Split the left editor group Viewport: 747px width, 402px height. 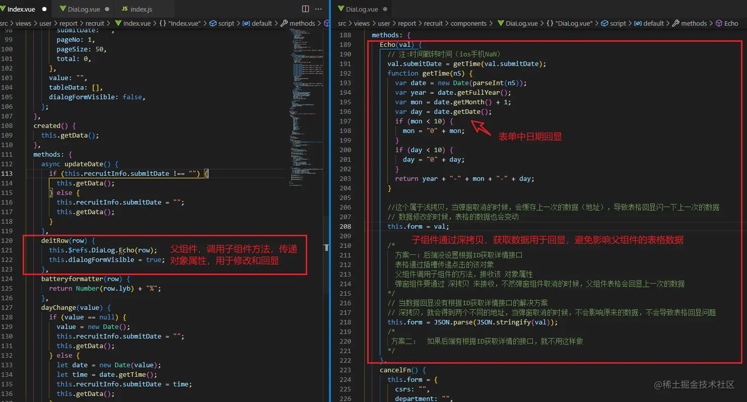305,9
